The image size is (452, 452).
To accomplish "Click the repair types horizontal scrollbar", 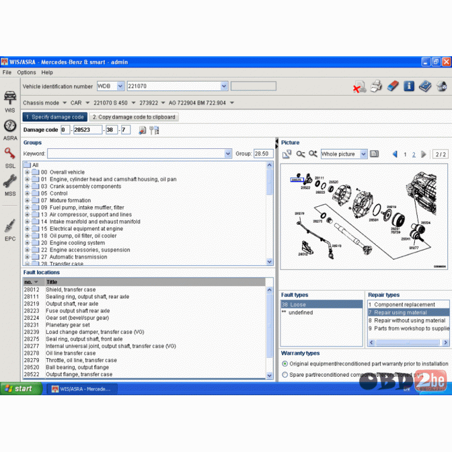I will (408, 342).
